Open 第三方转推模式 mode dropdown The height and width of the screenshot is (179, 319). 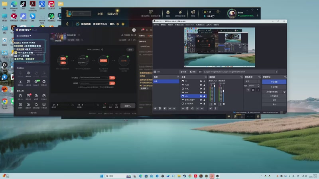click(24, 36)
